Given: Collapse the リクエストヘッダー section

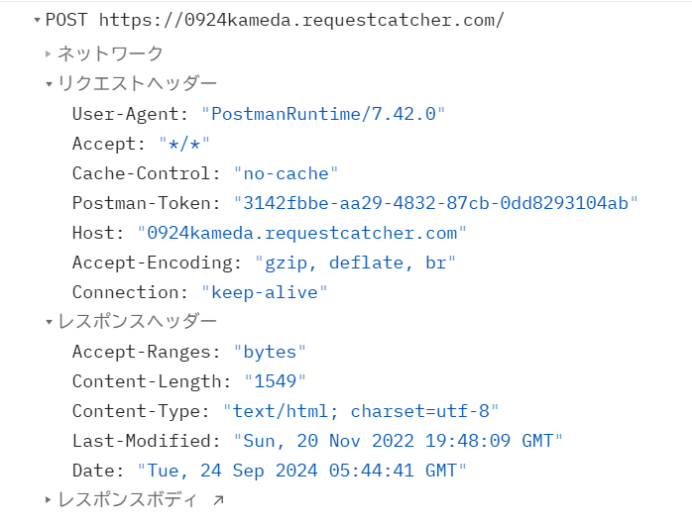Looking at the screenshot, I should [x=49, y=84].
